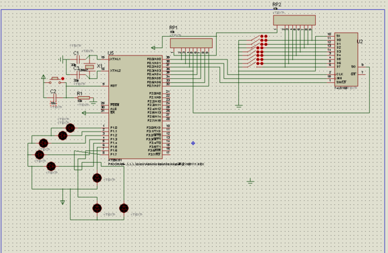
Task: Select the bottom-right LED in the schematic
Action: pos(124,208)
